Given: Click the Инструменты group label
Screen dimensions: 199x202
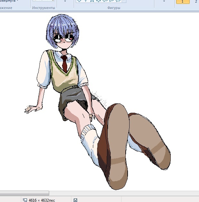Looking at the screenshot, I should coord(43,8).
